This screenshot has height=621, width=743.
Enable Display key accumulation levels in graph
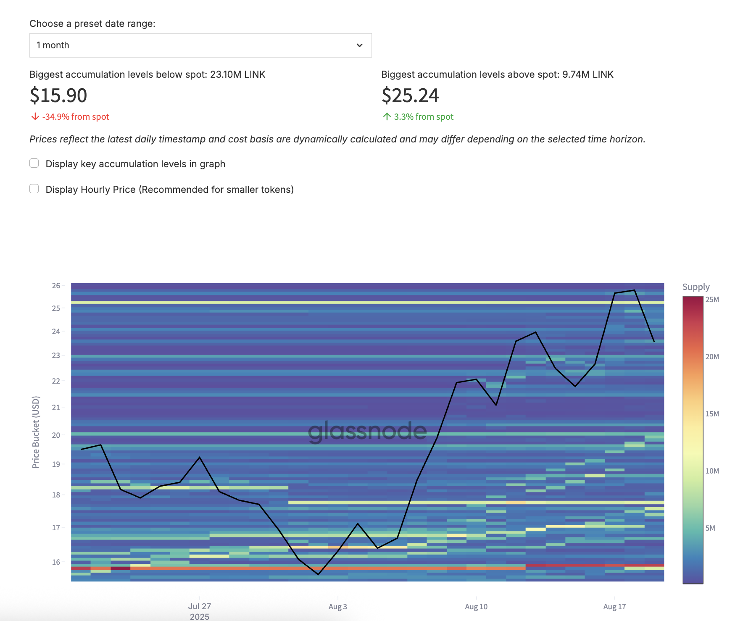pos(34,163)
